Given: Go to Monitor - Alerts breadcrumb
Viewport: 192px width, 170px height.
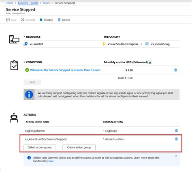Looking at the screenshot, I should click(x=28, y=3).
